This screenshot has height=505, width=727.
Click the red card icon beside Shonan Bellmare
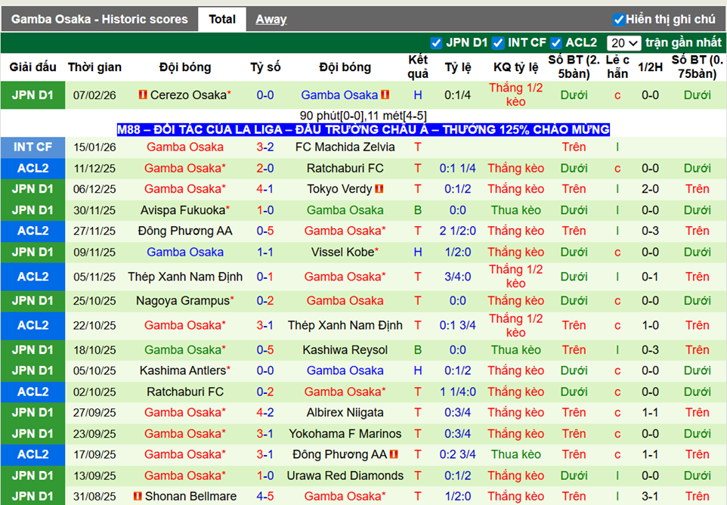click(138, 496)
